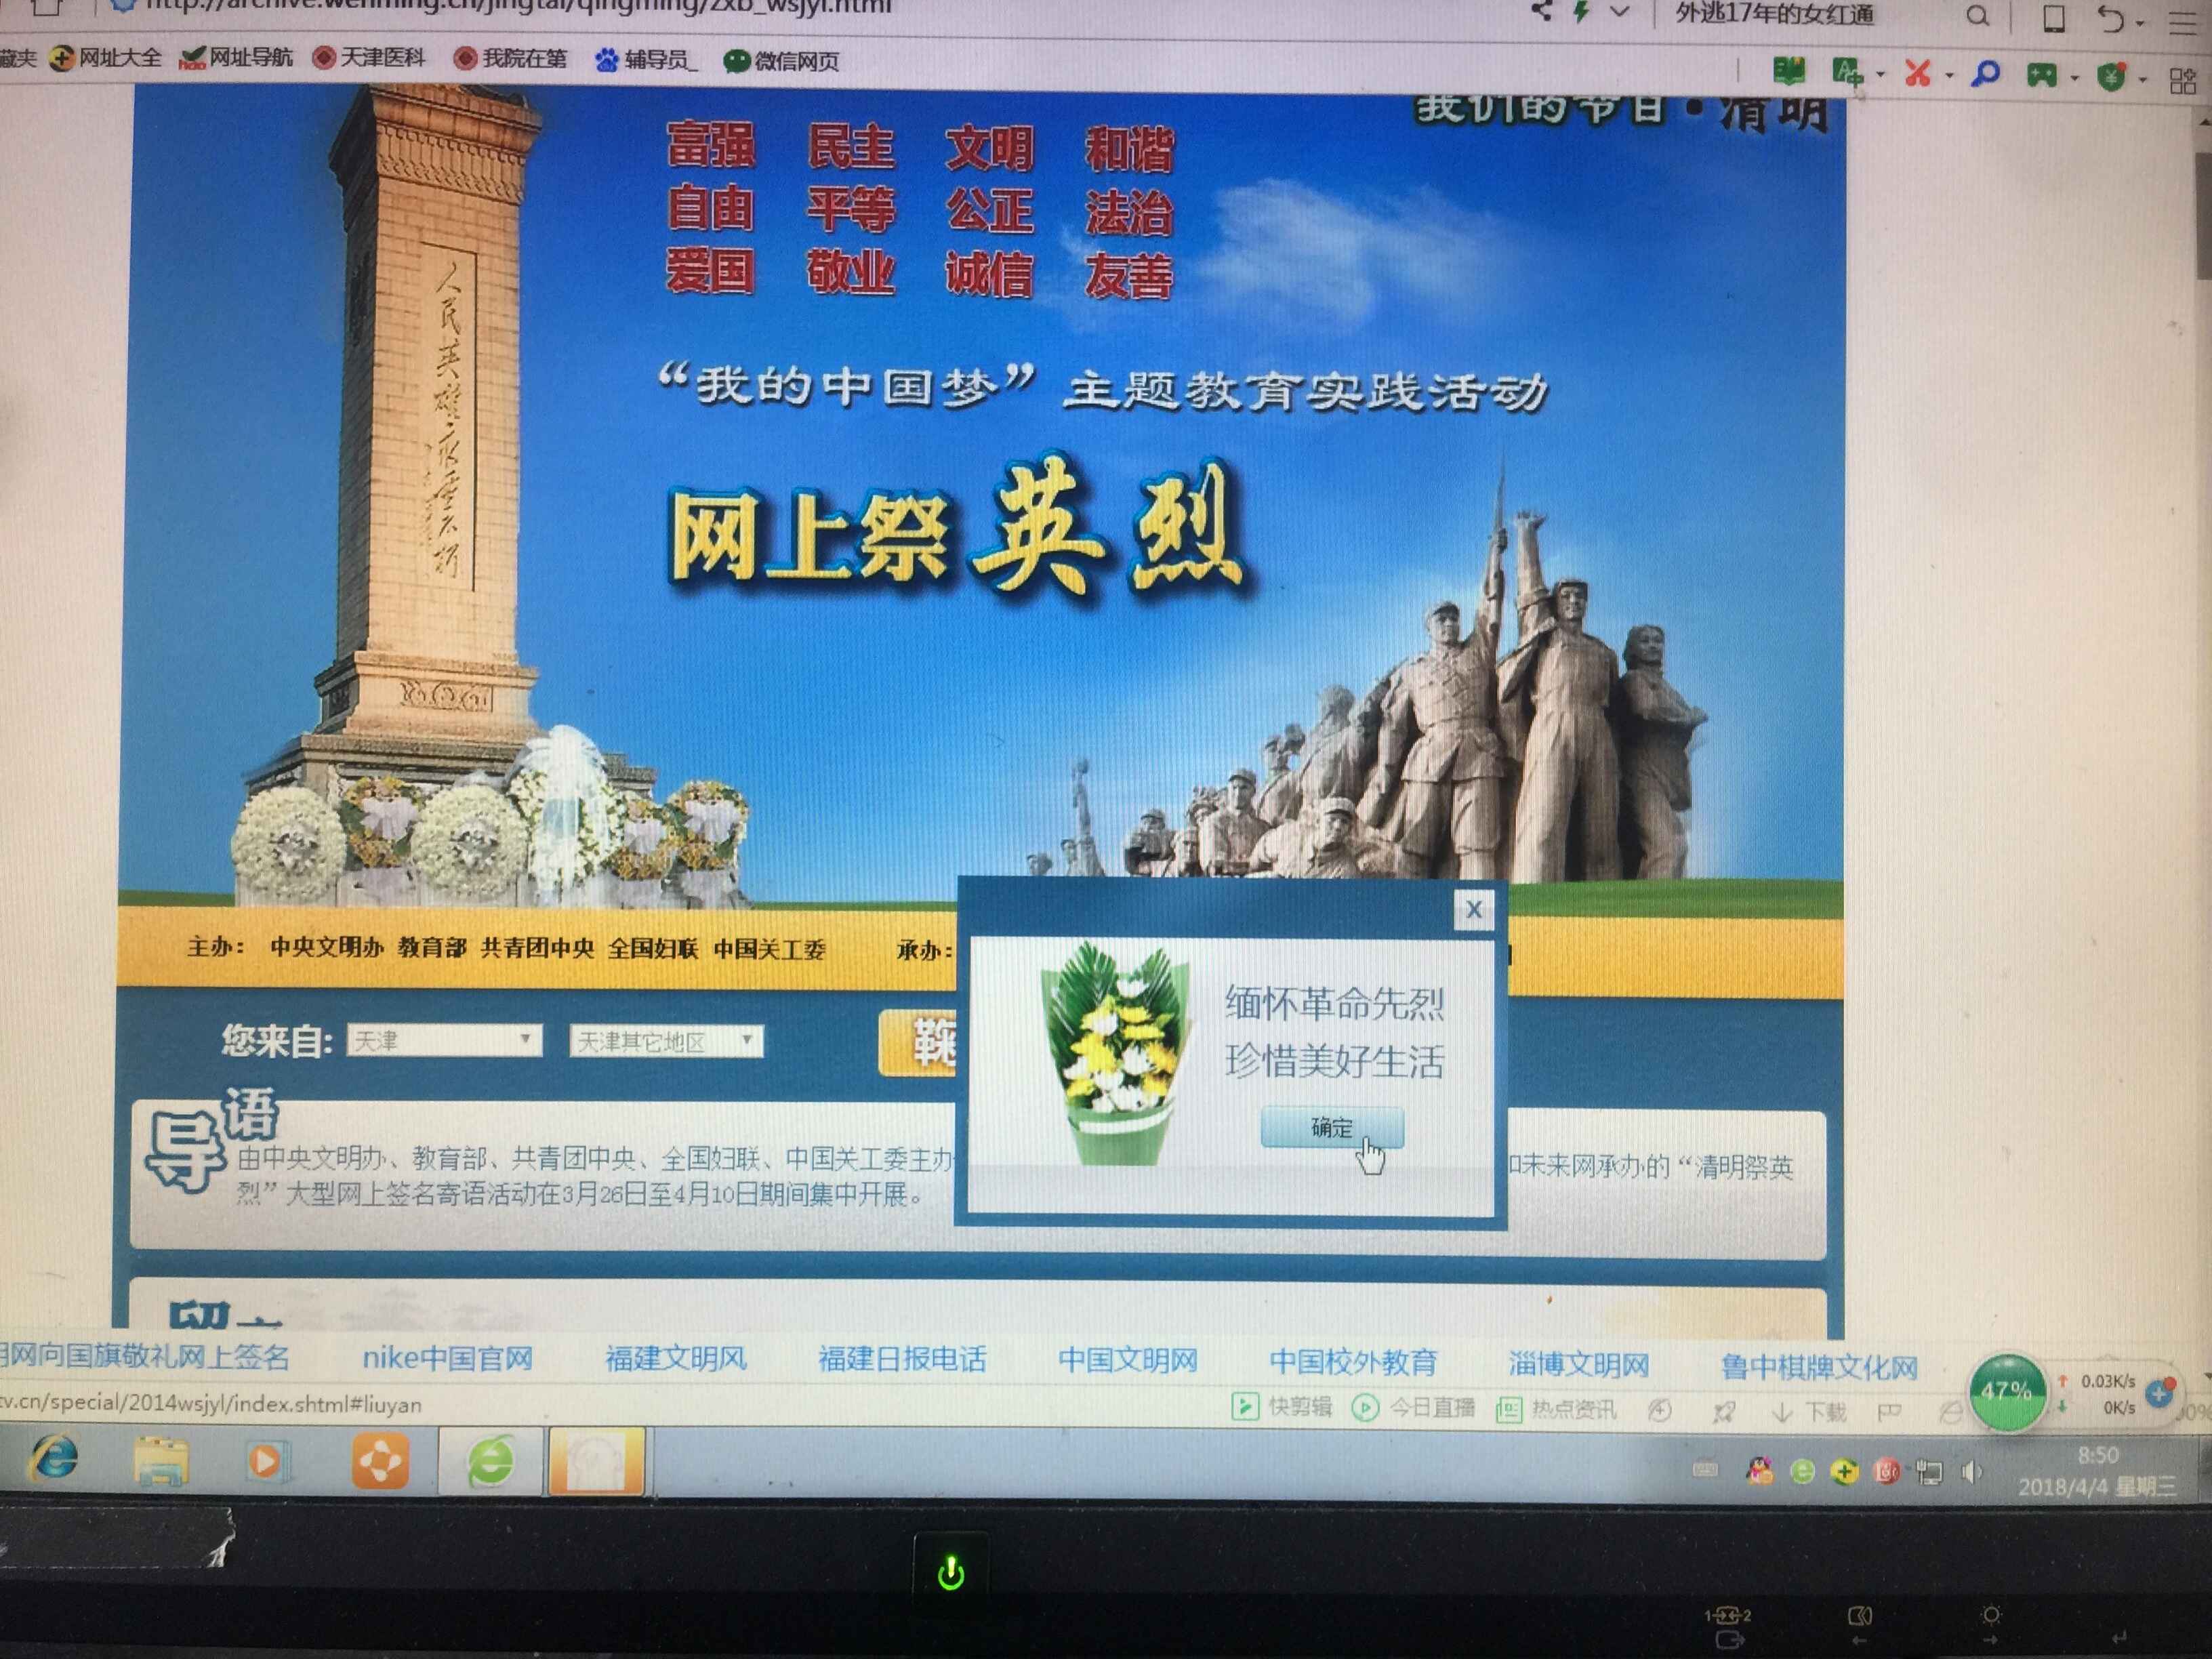Open 中国文明网 link

[1128, 1360]
